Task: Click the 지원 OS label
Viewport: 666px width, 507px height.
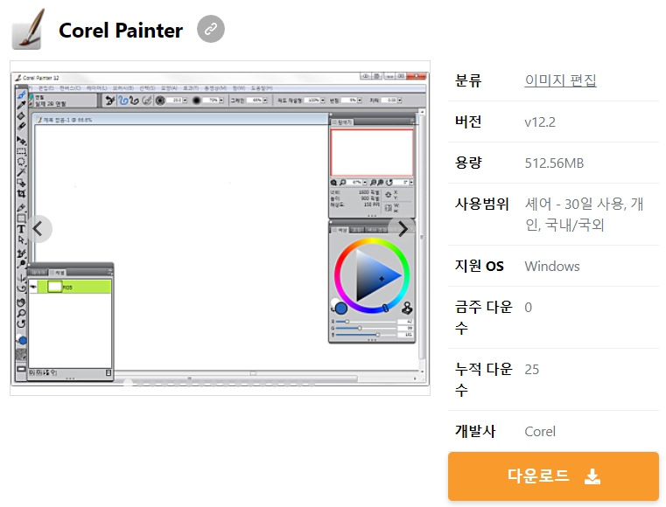Action: tap(479, 266)
